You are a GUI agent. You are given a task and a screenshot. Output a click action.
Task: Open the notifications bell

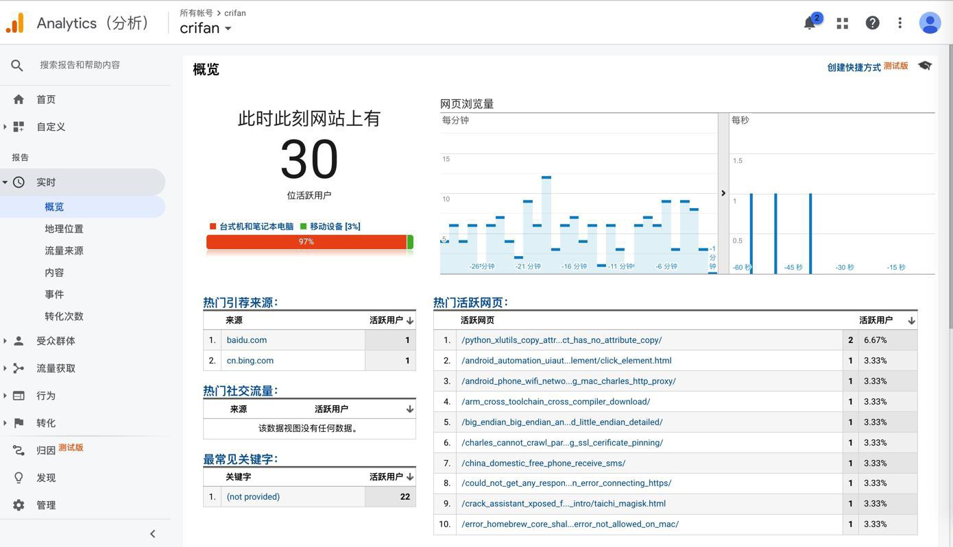810,23
